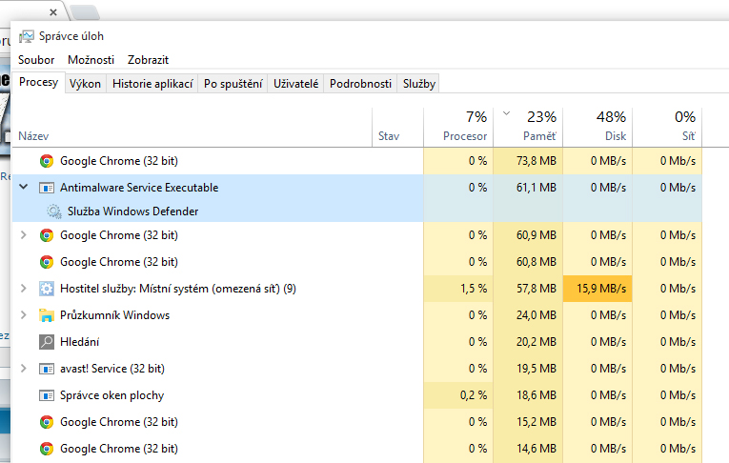Click the avast! Service process icon

tap(46, 369)
